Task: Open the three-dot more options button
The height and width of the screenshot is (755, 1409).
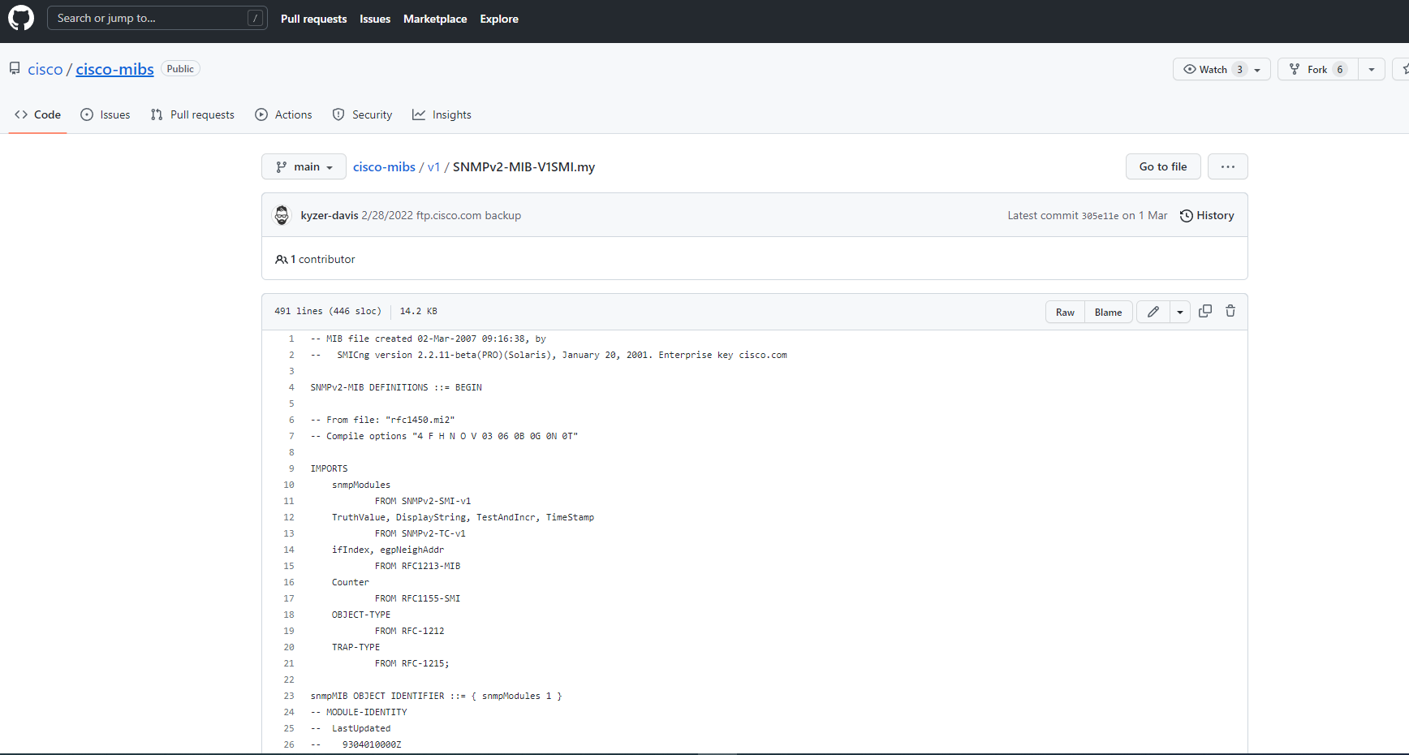Action: coord(1227,166)
